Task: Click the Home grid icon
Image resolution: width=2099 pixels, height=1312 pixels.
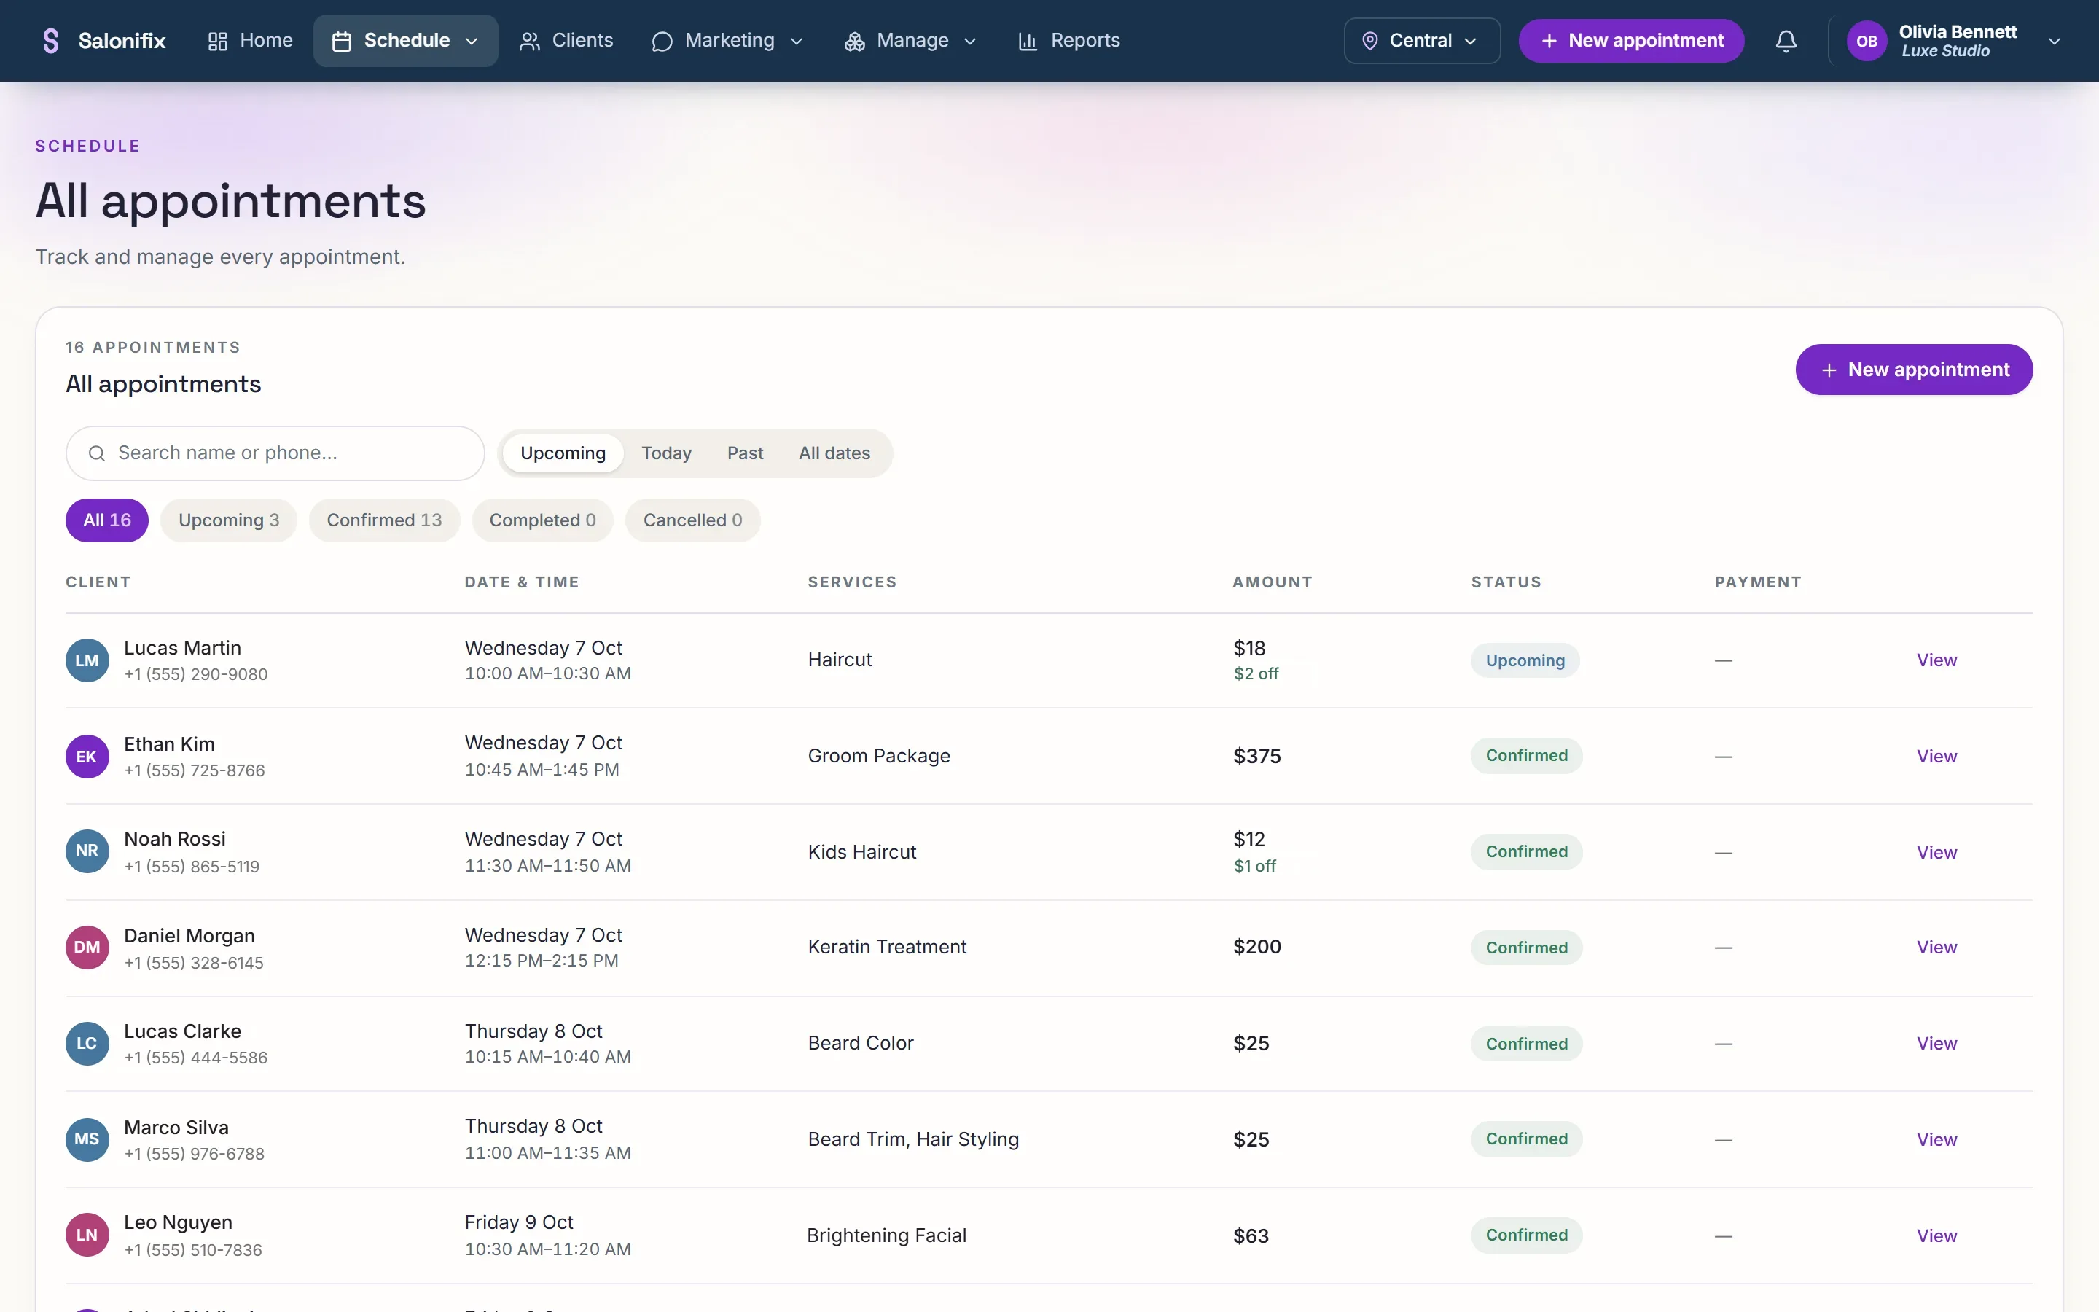Action: coord(218,41)
